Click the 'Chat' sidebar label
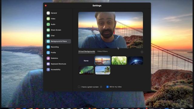Screen dimensions: 194x109 point(52,36)
